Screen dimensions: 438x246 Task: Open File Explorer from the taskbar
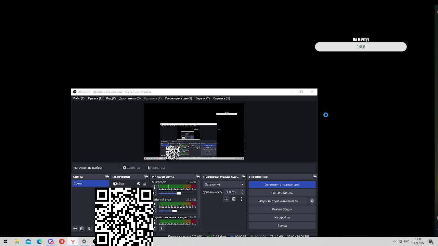pyautogui.click(x=17, y=242)
